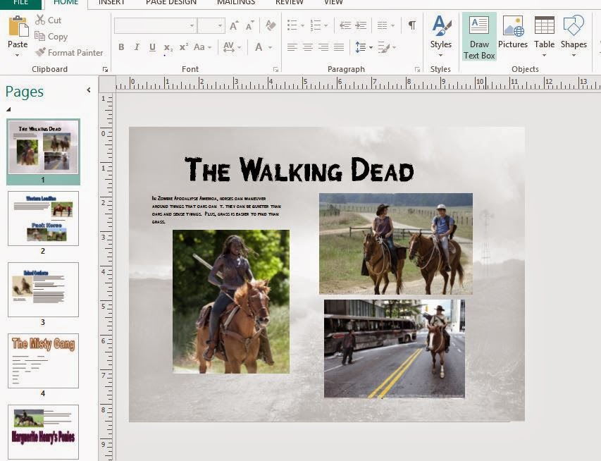Open the Paste dropdown arrow

(17, 55)
